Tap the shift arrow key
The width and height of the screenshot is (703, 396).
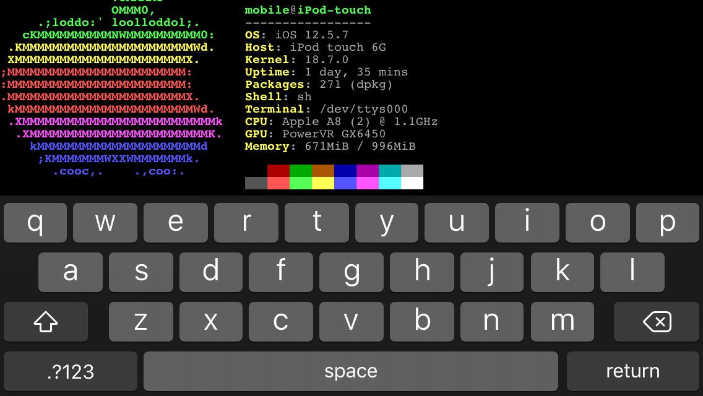46,321
